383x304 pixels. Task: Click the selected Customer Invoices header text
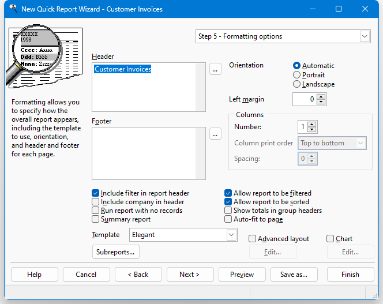click(123, 69)
